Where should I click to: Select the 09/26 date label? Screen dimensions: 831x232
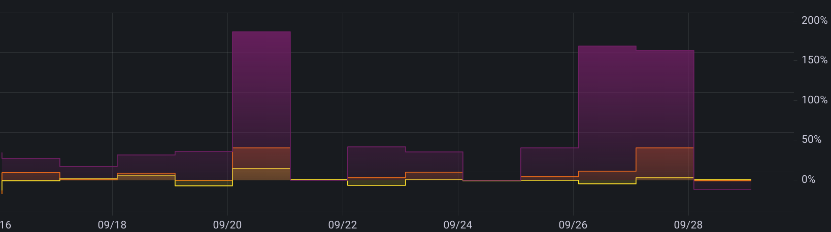573,225
